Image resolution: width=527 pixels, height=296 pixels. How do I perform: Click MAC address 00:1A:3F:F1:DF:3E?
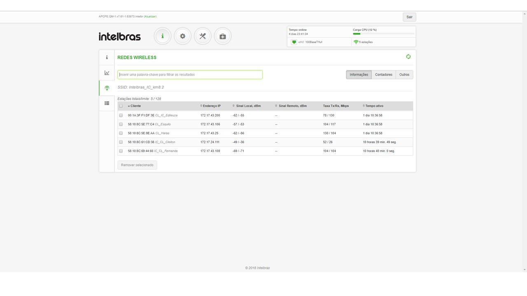[141, 116]
